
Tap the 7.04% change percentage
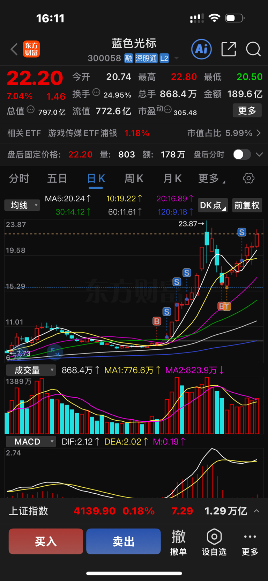(20, 96)
